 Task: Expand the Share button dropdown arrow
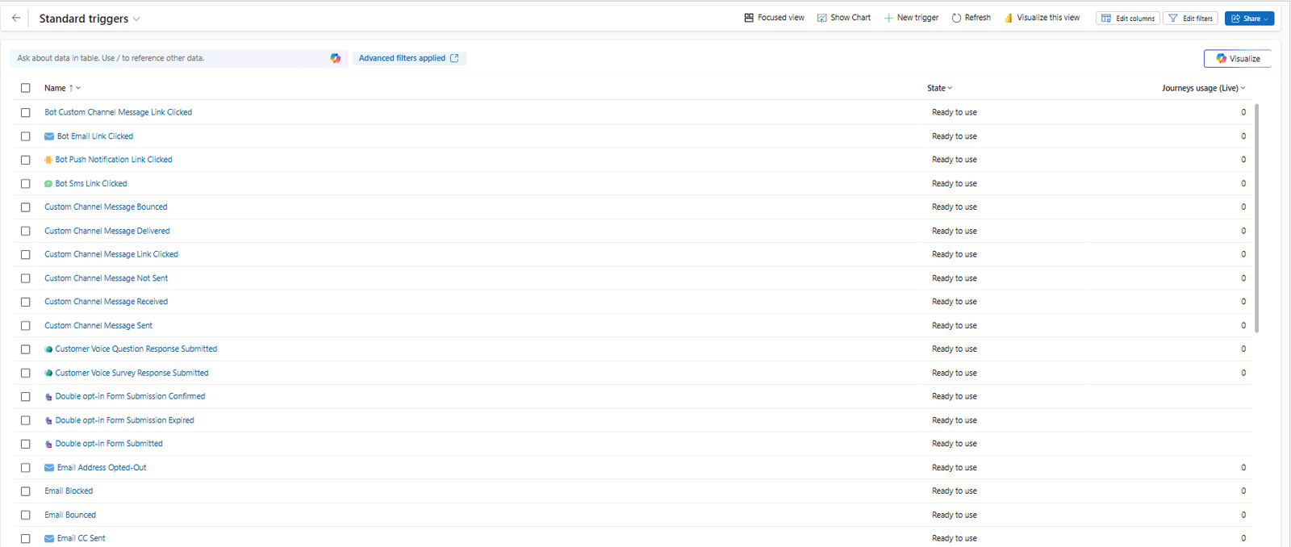point(1266,19)
